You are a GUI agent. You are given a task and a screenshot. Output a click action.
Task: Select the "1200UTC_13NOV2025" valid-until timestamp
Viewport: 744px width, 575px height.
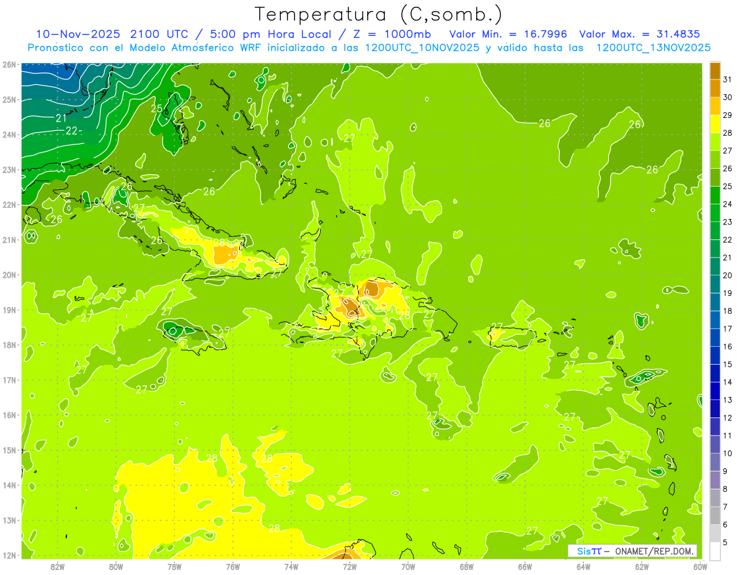tap(653, 48)
